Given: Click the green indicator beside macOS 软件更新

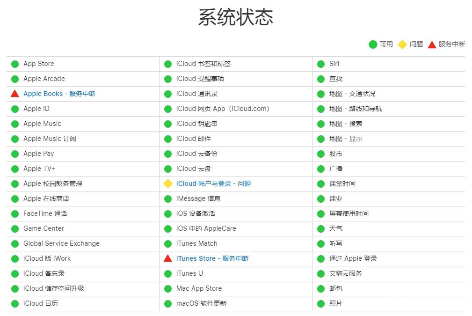Looking at the screenshot, I should (x=167, y=303).
